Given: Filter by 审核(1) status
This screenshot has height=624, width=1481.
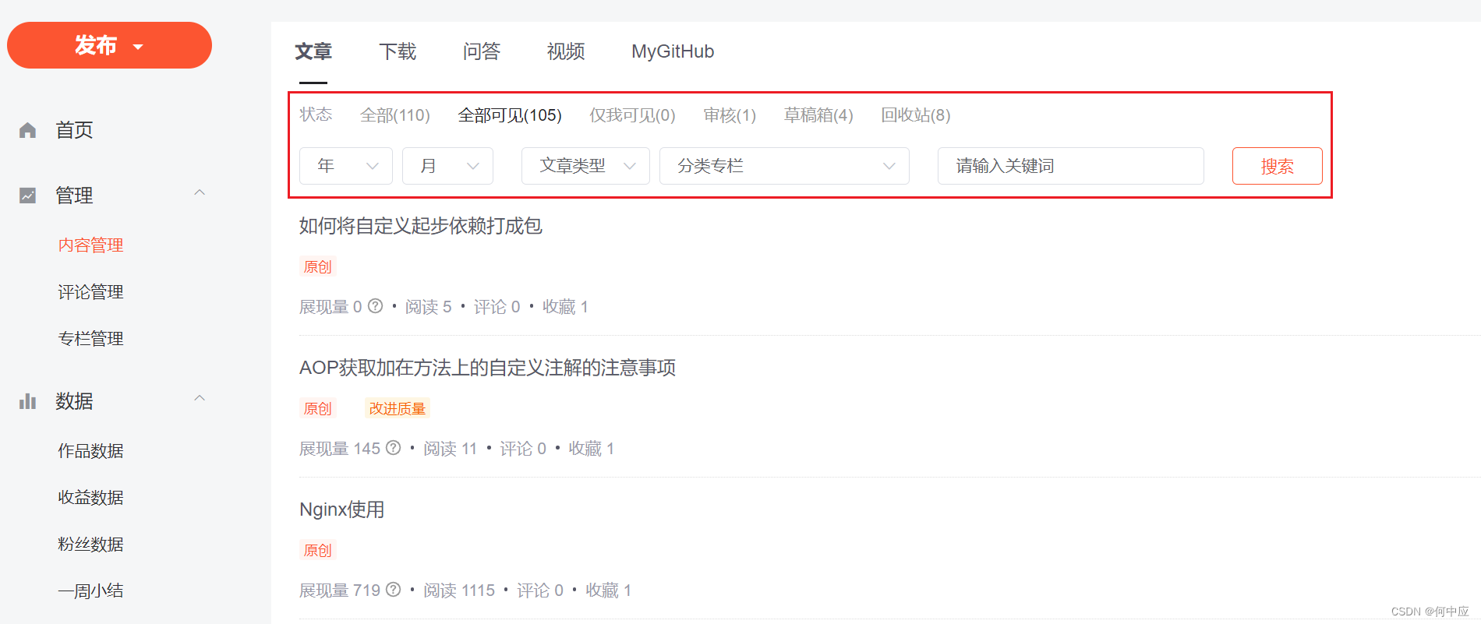Looking at the screenshot, I should click(x=730, y=115).
